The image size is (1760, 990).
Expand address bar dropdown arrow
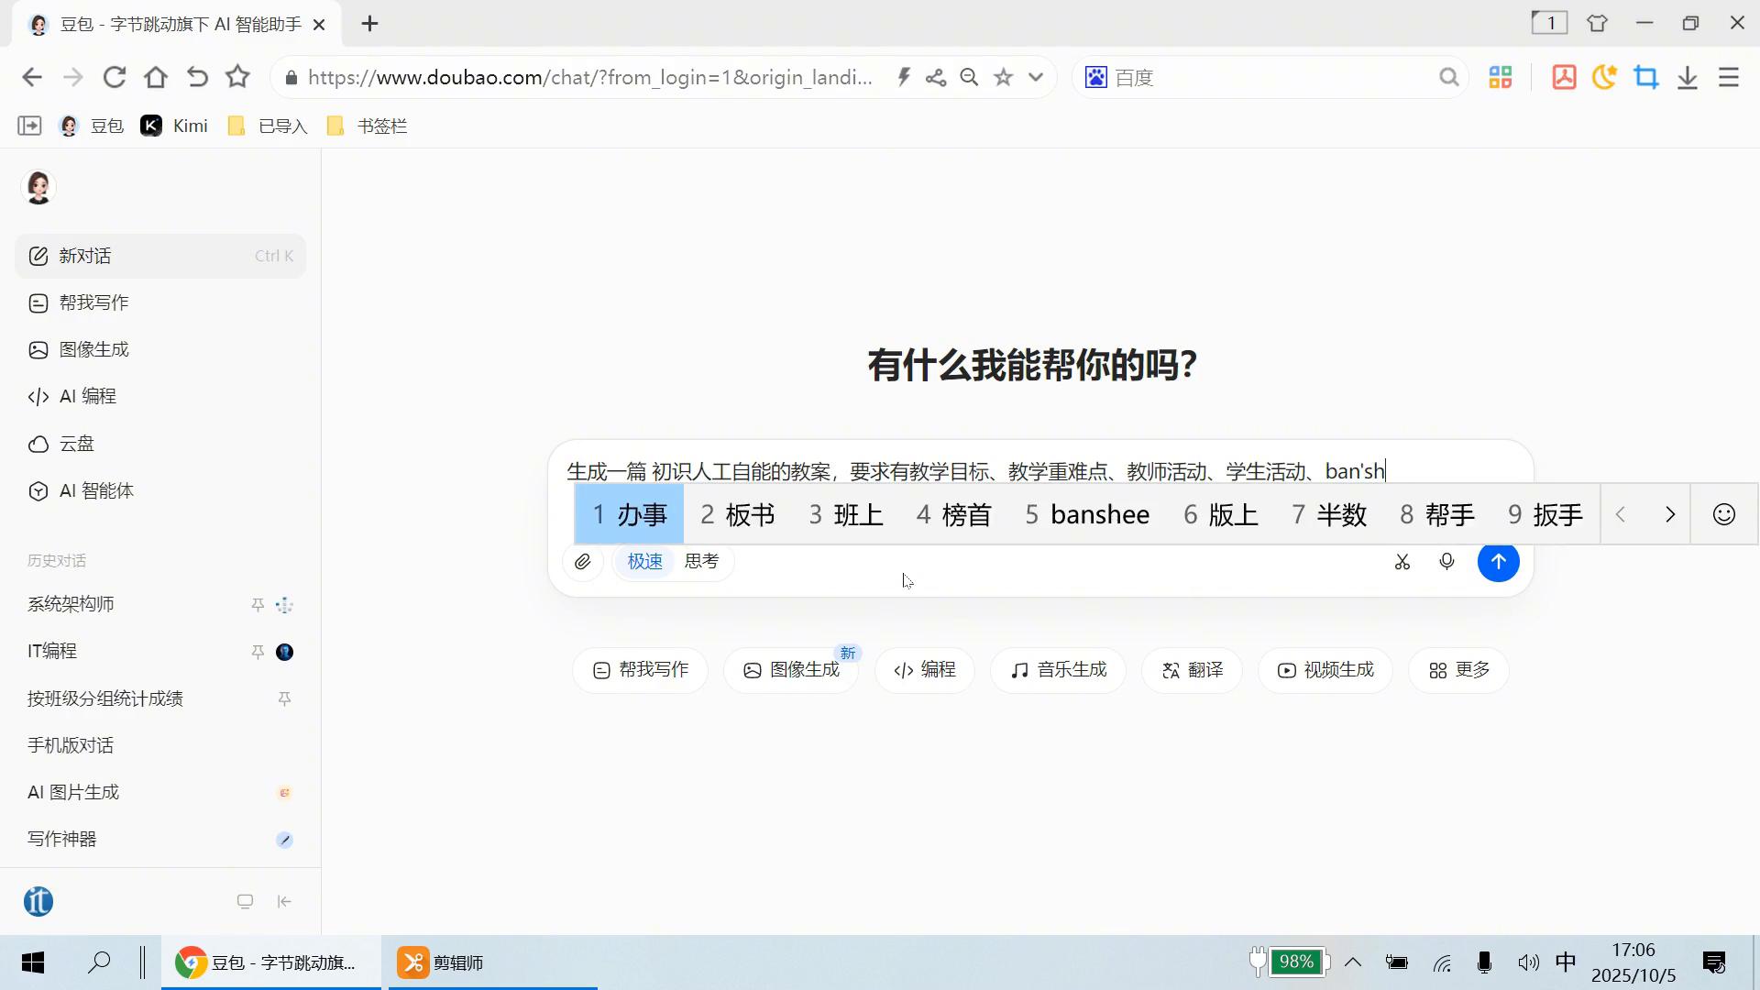(x=1036, y=77)
